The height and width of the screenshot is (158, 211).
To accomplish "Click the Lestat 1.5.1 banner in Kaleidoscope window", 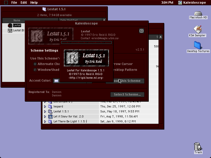I will [x=51, y=36].
